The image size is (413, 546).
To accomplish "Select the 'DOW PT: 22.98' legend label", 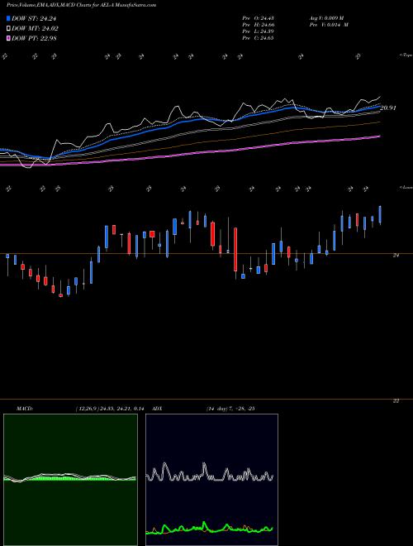I will tap(34, 39).
